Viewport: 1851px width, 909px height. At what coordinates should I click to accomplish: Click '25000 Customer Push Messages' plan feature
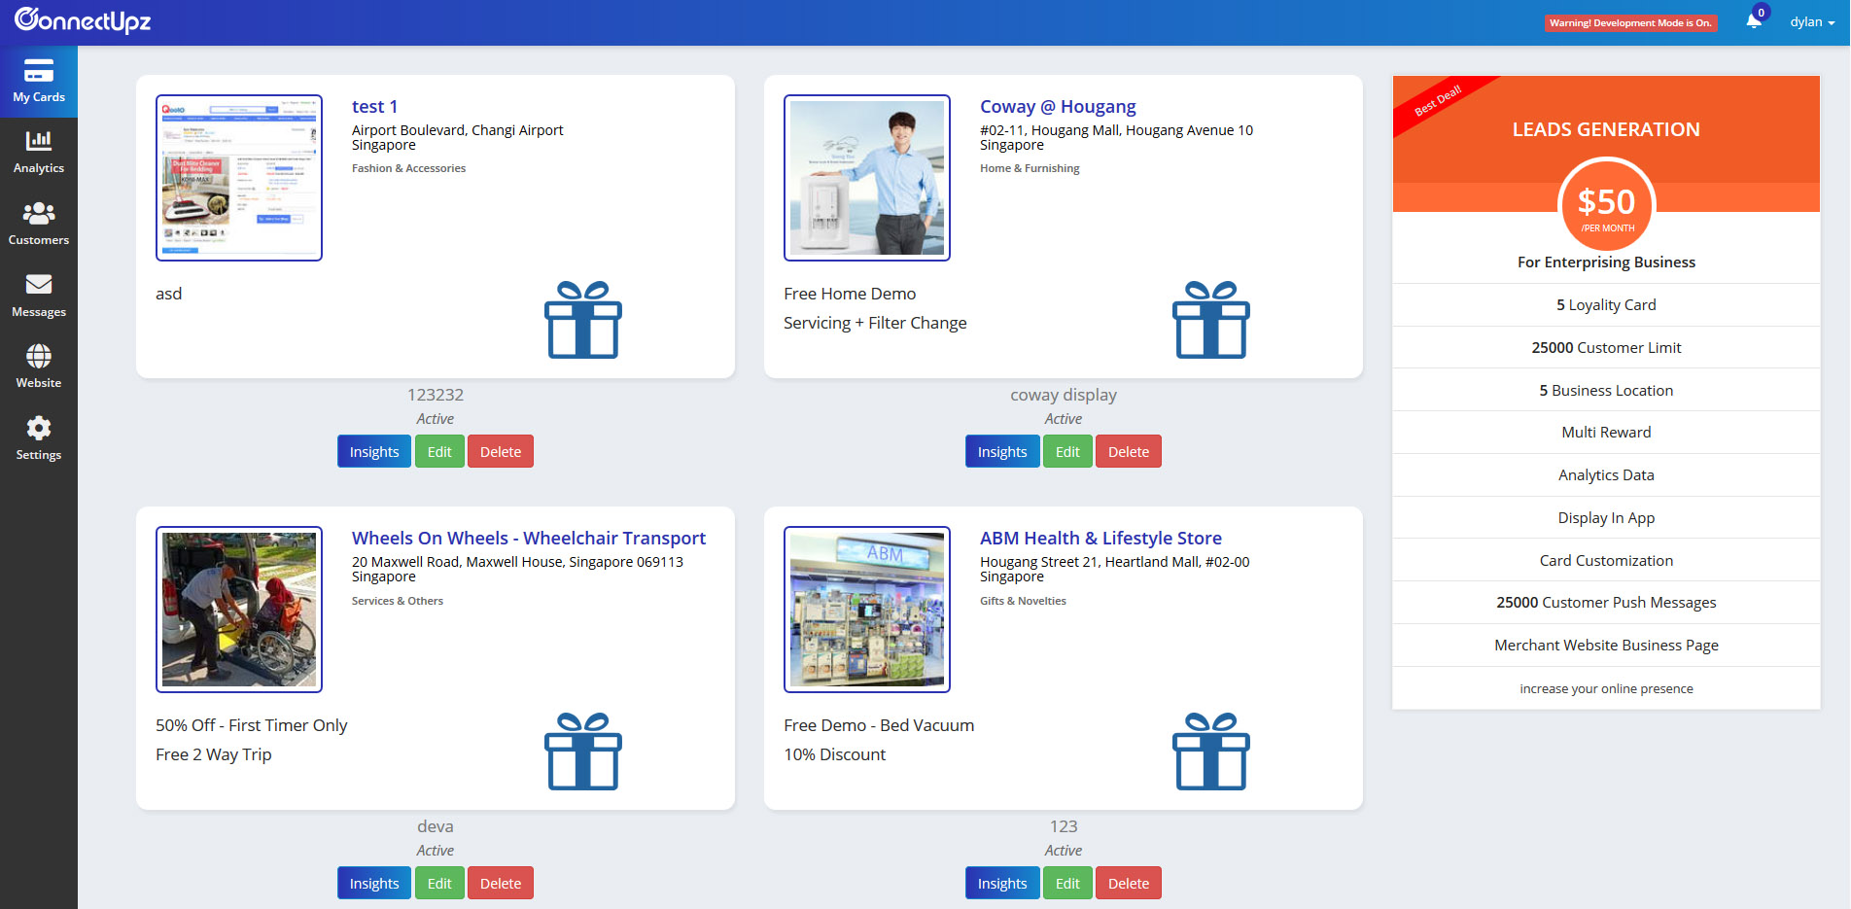[1606, 603]
